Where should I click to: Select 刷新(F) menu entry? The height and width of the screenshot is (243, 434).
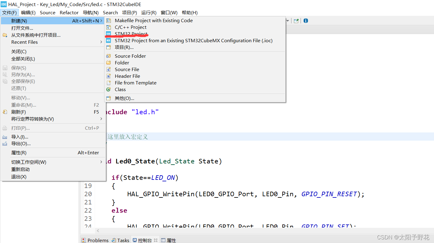click(x=53, y=112)
